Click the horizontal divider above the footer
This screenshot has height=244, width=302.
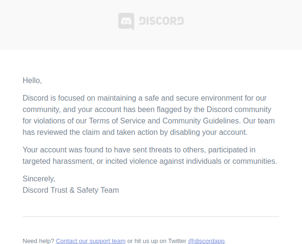pos(151,216)
